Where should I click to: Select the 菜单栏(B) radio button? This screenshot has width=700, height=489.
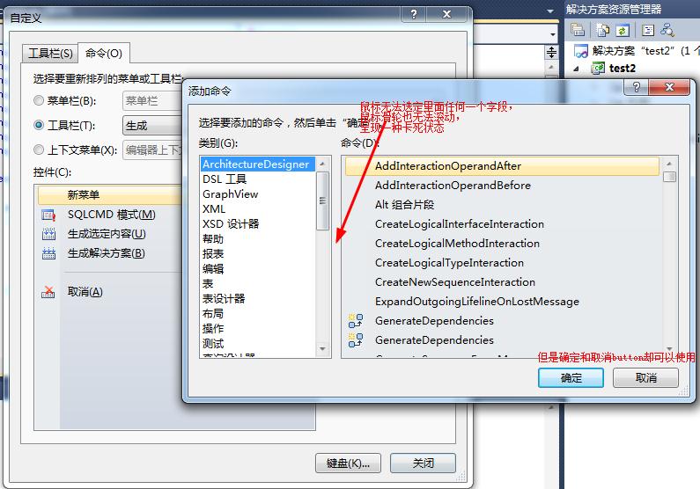39,101
